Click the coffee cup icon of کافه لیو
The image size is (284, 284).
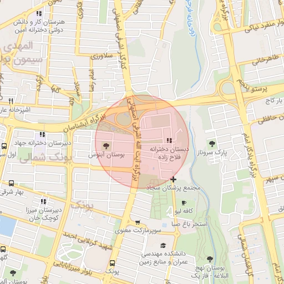point(184,203)
